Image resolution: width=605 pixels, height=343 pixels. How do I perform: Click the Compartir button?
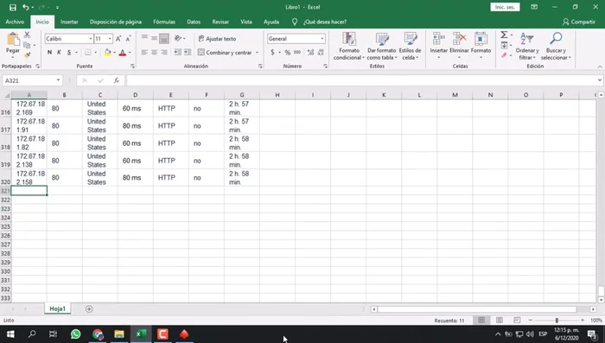[x=579, y=22]
